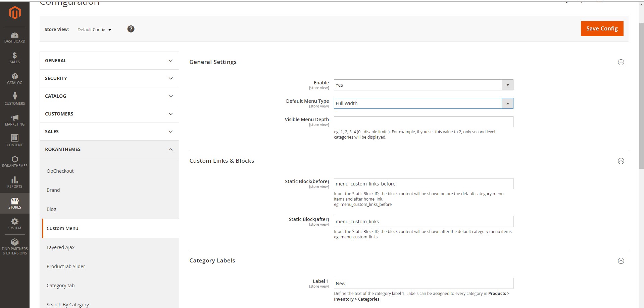
Task: Open the Enable dropdown set to Yes
Action: coord(424,85)
